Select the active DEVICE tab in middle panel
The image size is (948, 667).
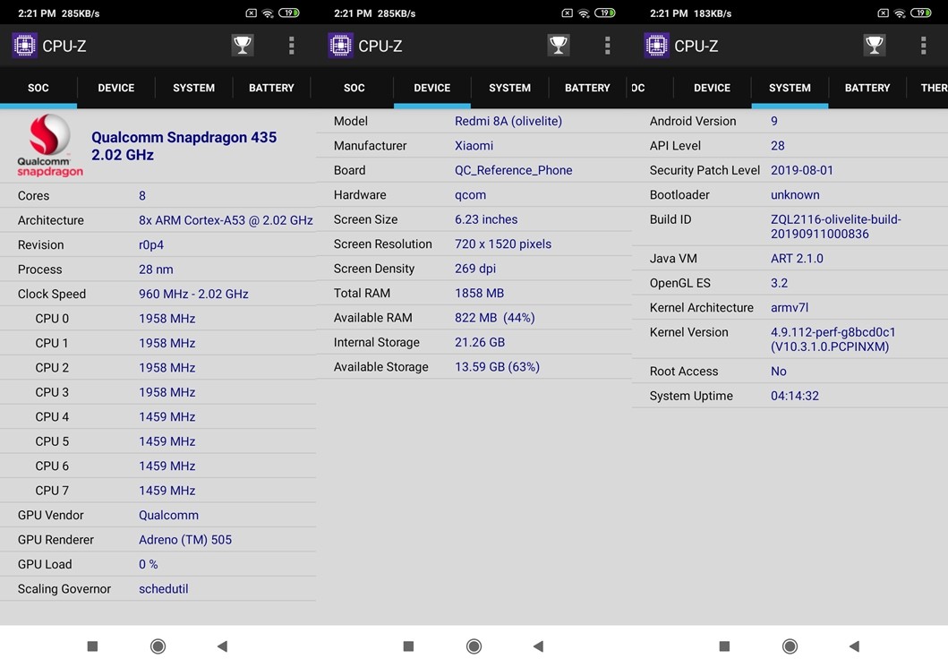(x=432, y=89)
